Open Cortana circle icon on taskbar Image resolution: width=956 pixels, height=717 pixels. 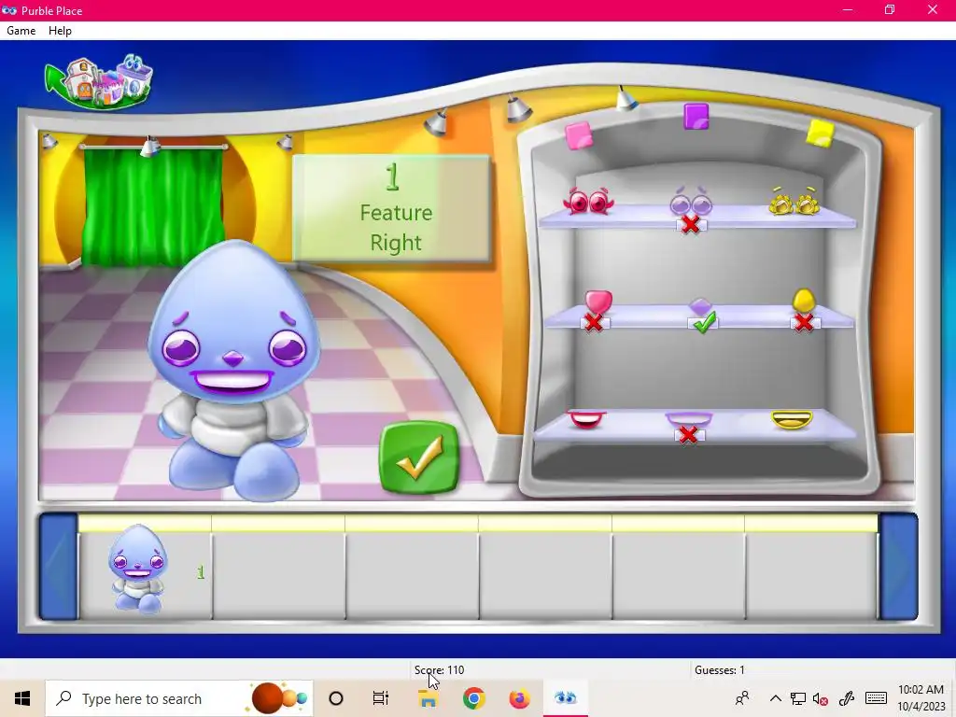[x=336, y=698]
